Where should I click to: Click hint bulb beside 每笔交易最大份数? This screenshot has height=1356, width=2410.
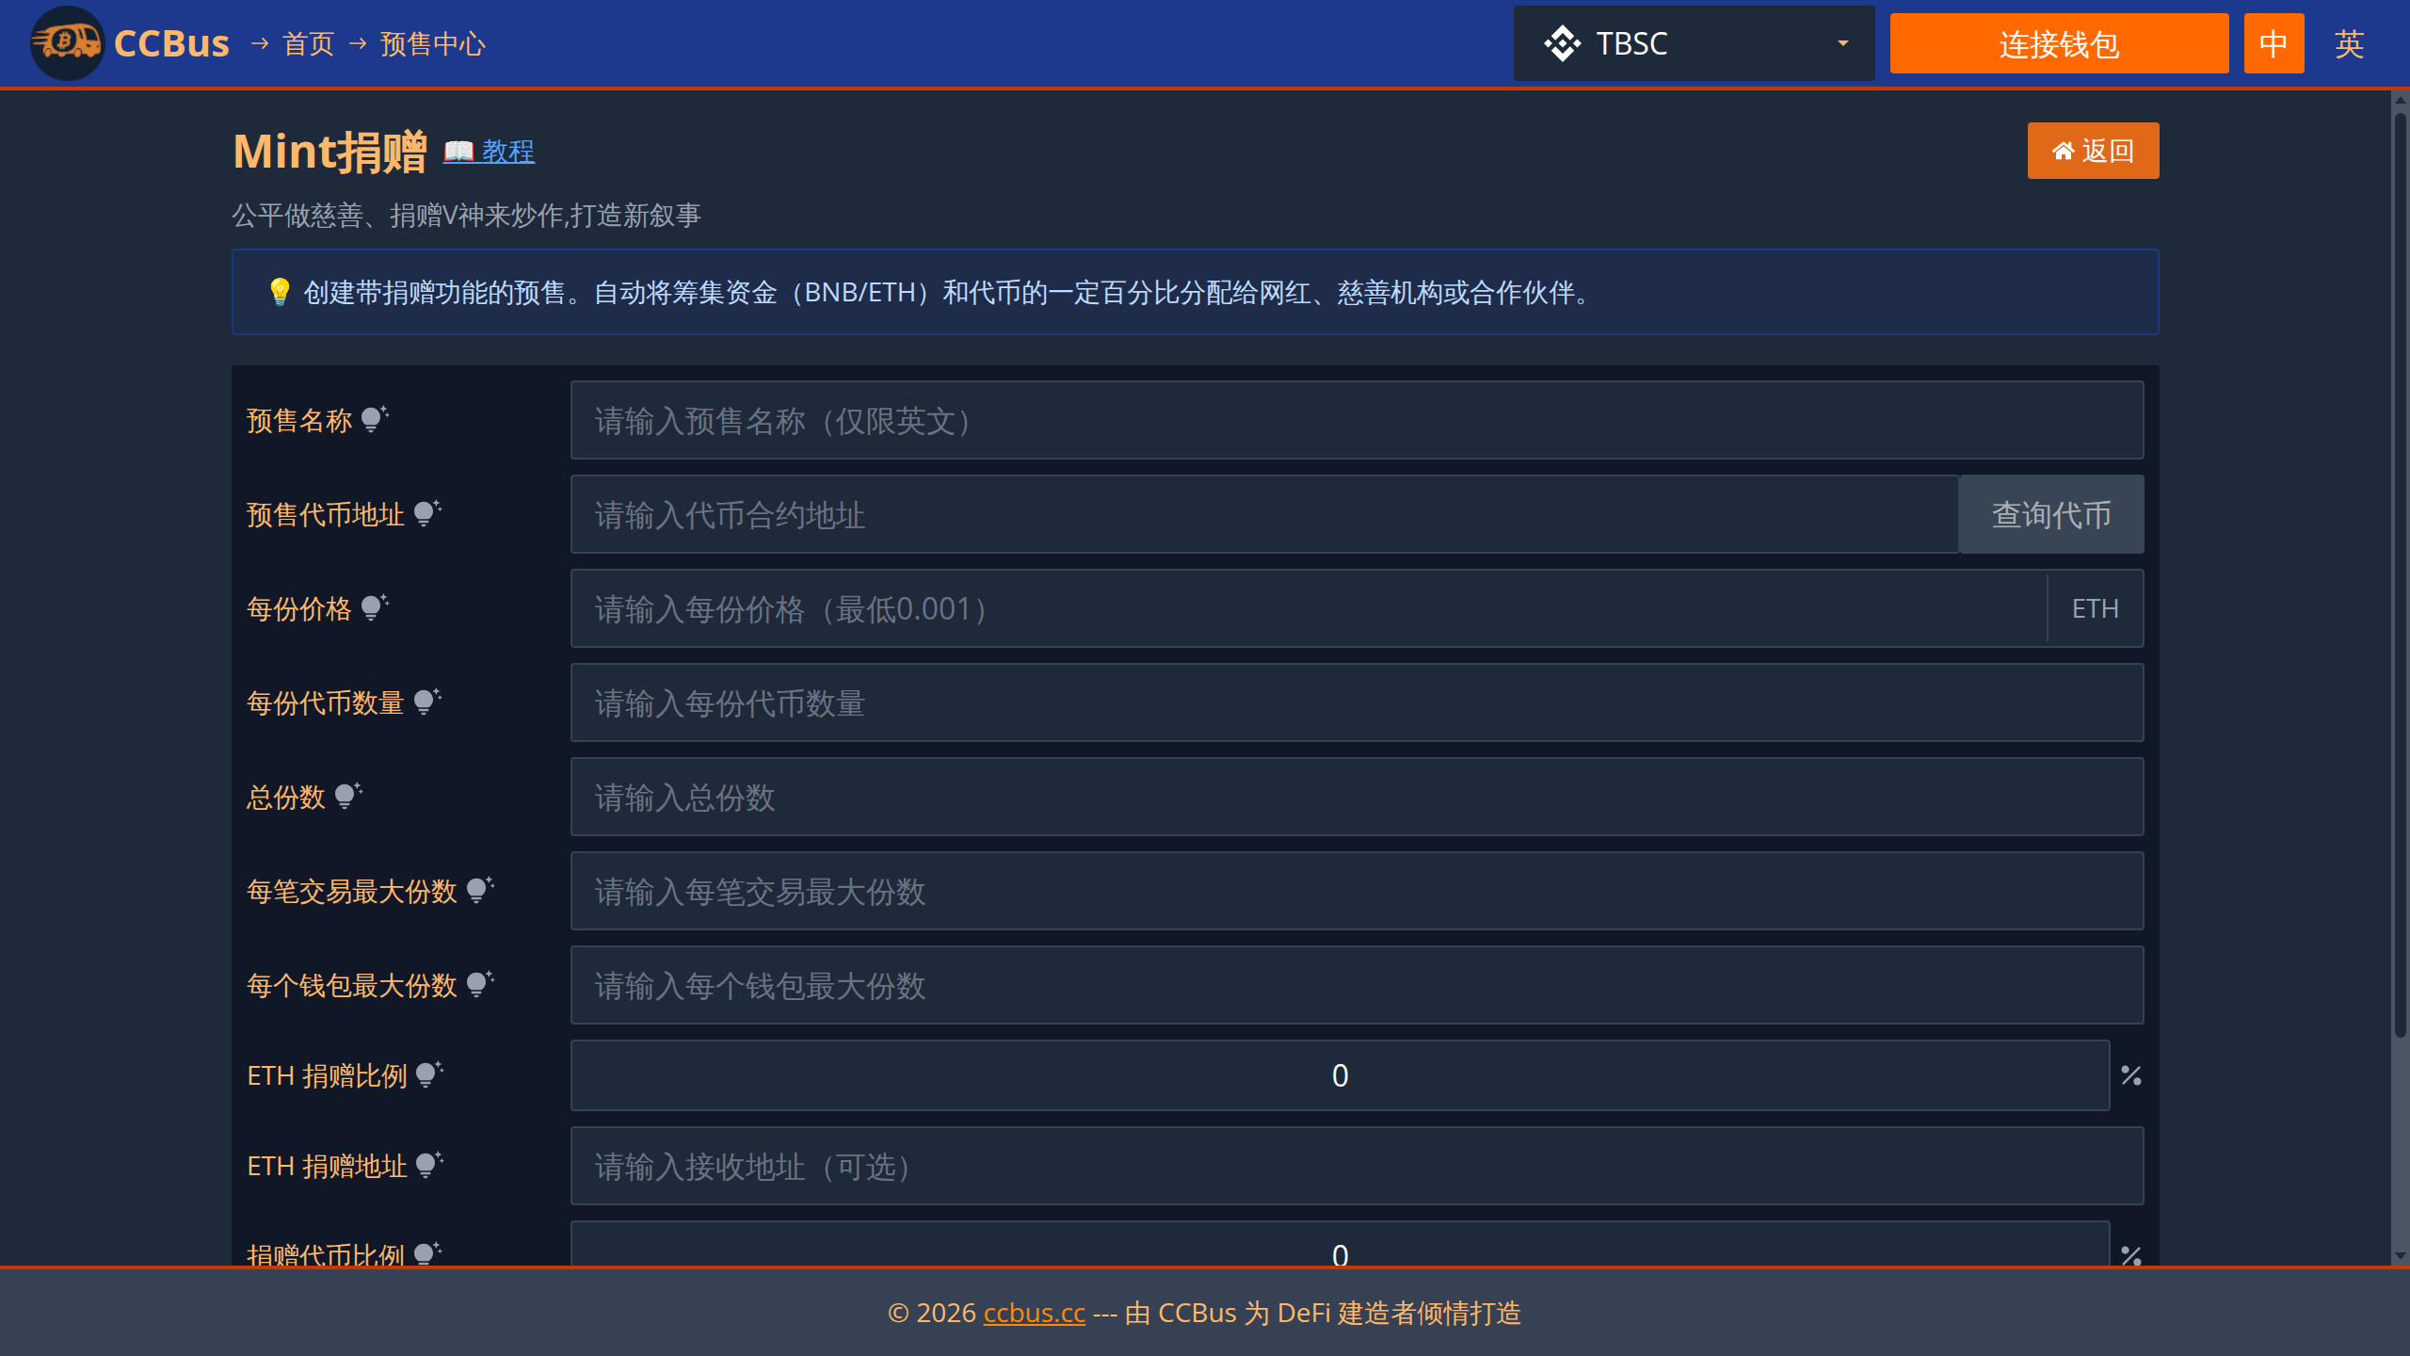(x=479, y=890)
